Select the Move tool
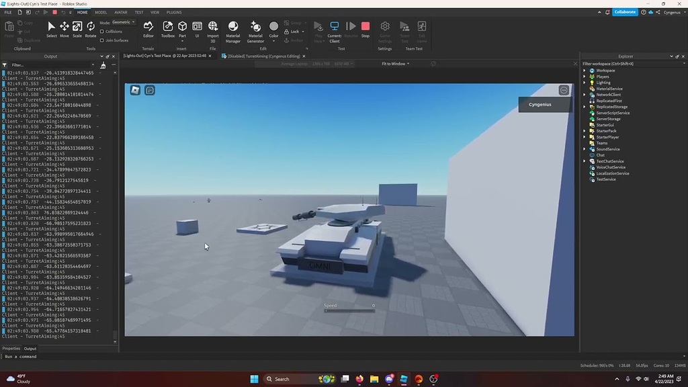This screenshot has height=387, width=688. (64, 28)
